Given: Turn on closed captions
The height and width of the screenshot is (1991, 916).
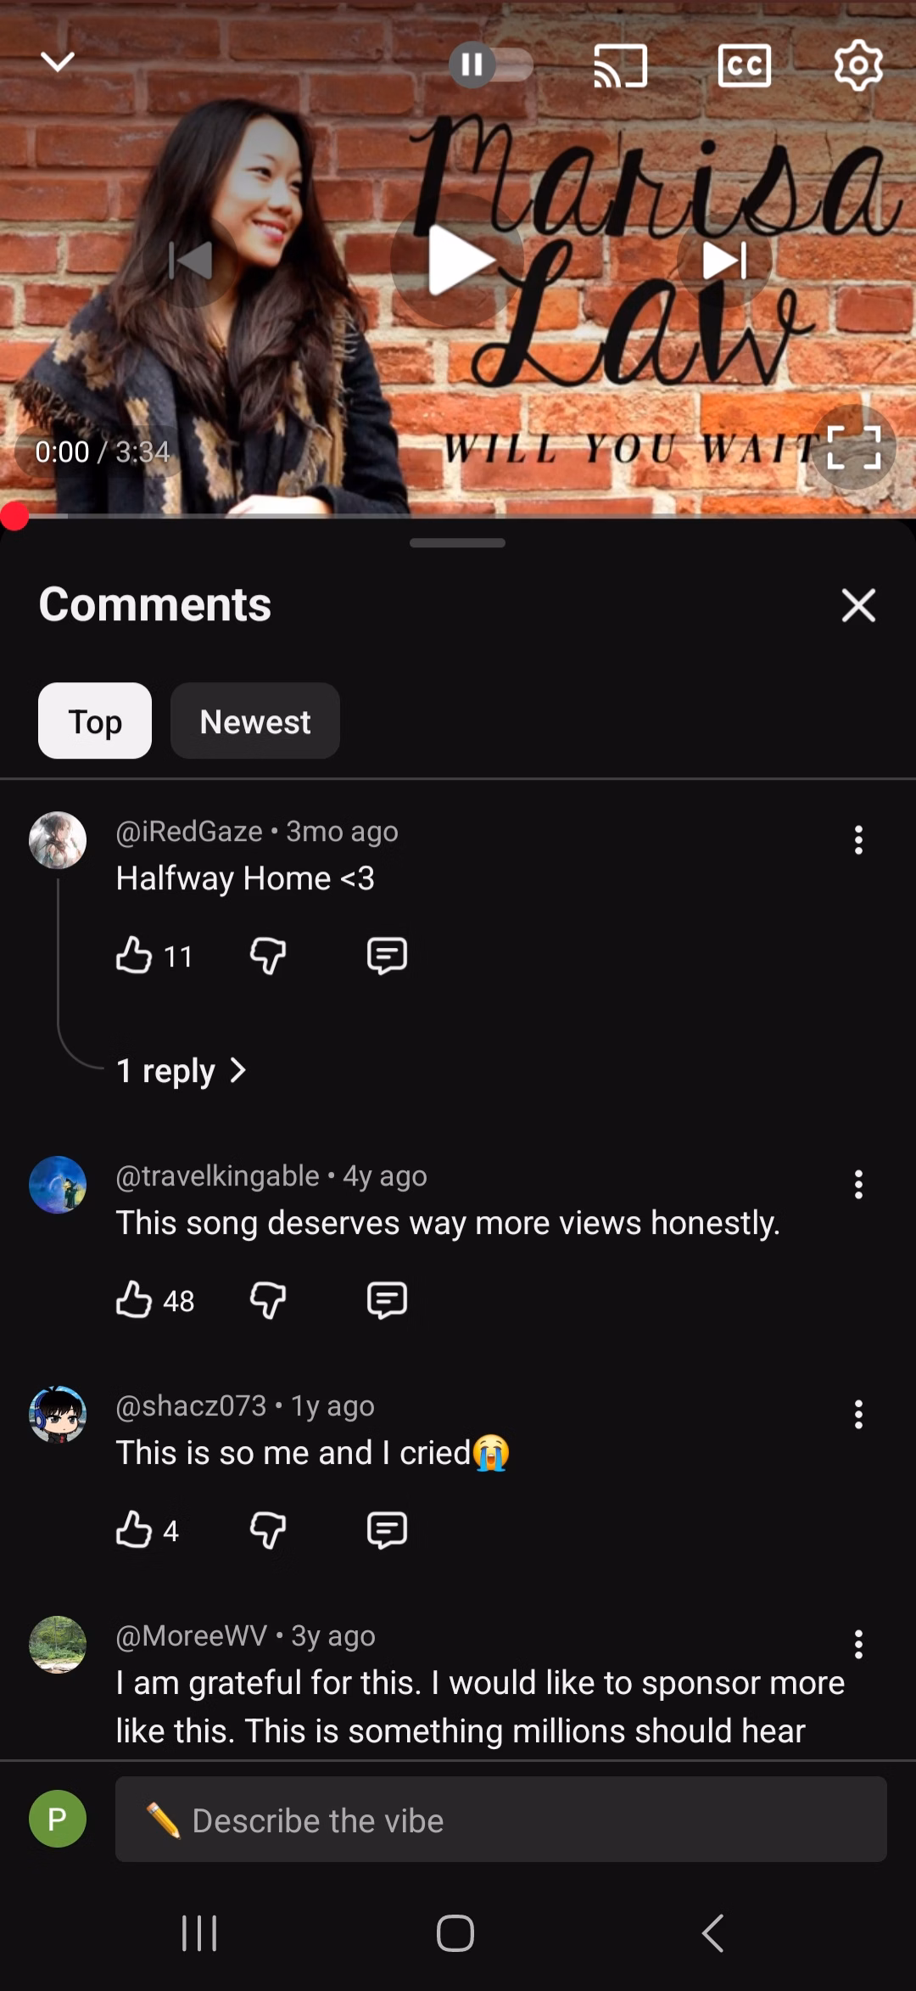Looking at the screenshot, I should [x=744, y=66].
